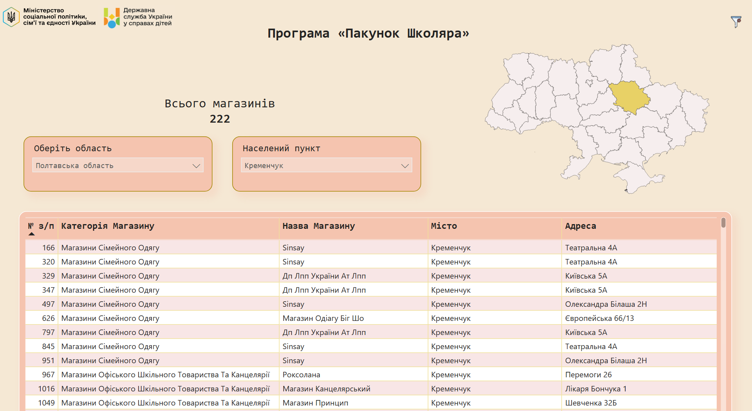Click the address Європейська 66/13
Screen dimensions: 752x411
click(x=599, y=318)
